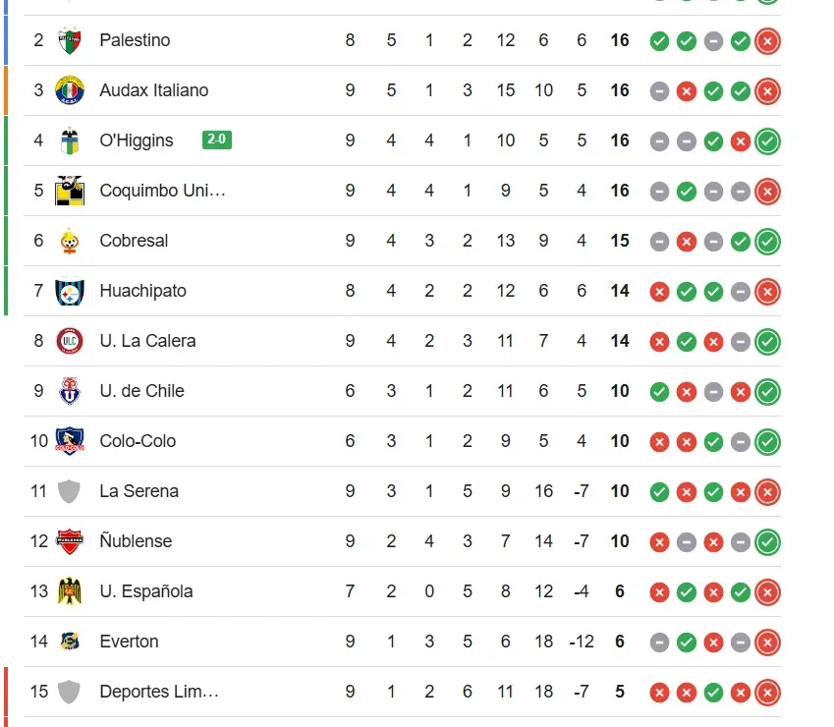Click the U. Española team logo
The width and height of the screenshot is (834, 727).
[x=69, y=591]
